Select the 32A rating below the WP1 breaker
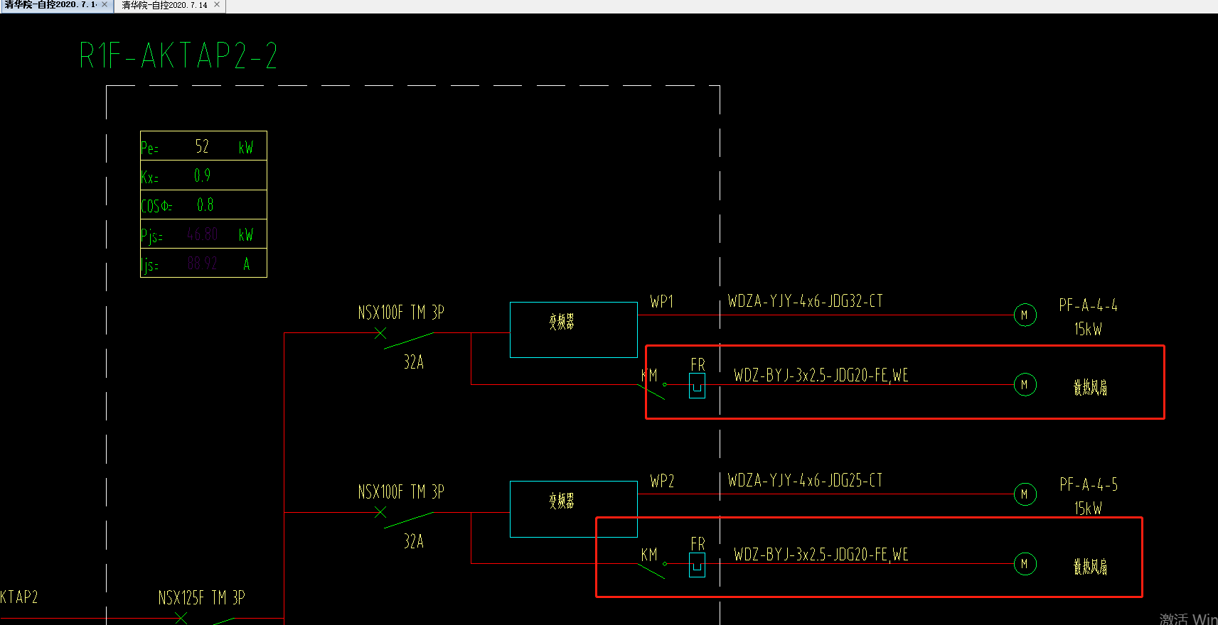 414,362
